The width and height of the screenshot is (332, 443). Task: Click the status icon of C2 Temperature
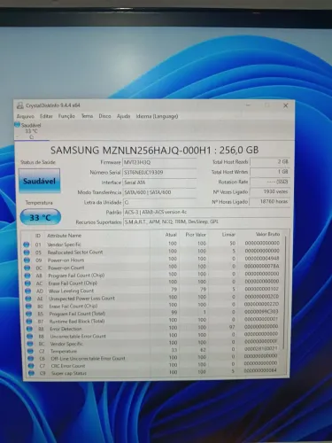[30, 351]
